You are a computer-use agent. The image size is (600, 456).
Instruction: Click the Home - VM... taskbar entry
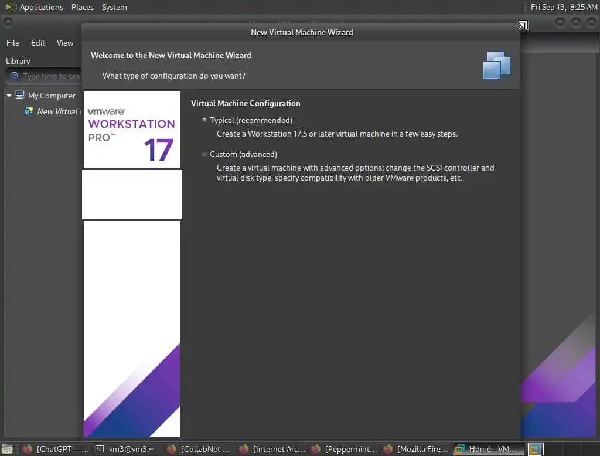point(487,449)
